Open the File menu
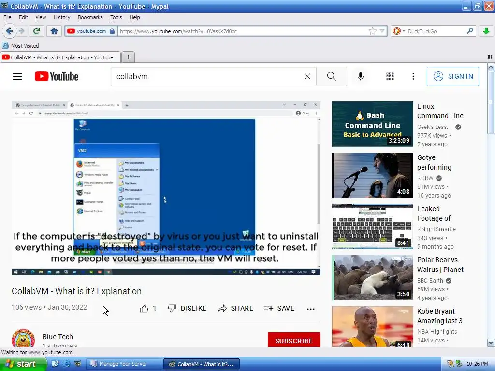This screenshot has height=371, width=495. pos(7,17)
